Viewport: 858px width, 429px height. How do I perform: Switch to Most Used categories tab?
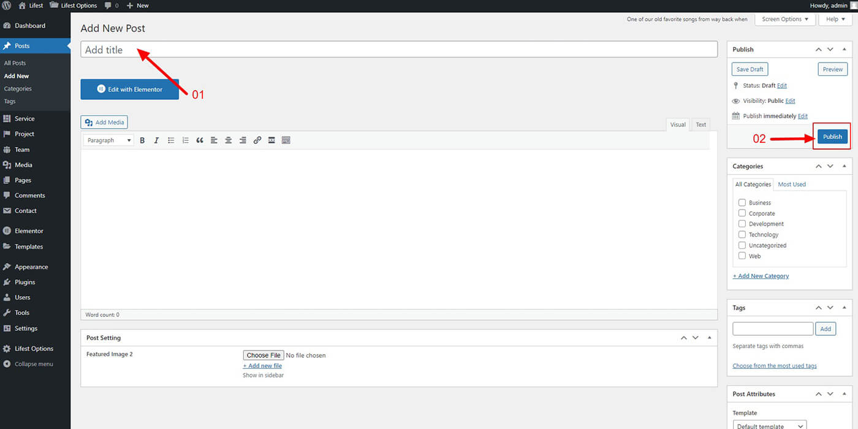coord(792,184)
